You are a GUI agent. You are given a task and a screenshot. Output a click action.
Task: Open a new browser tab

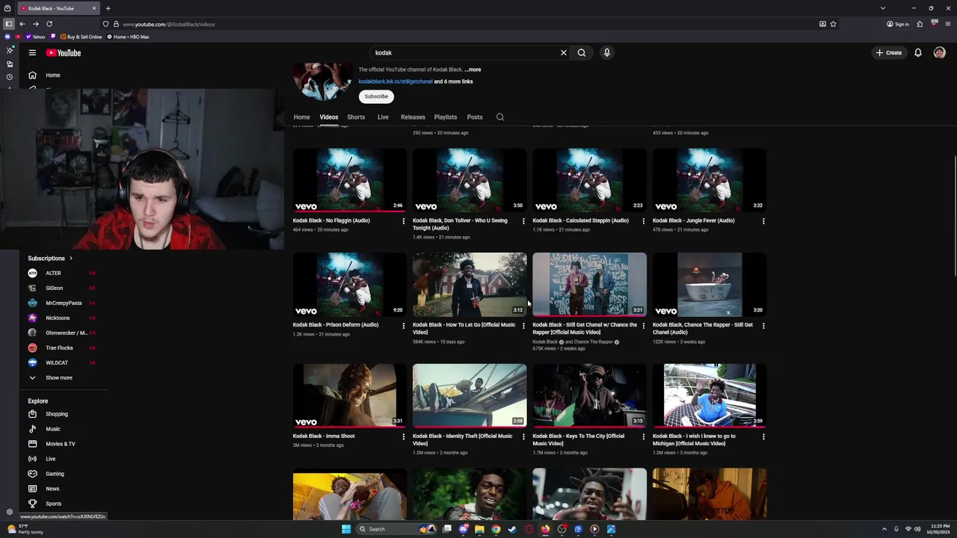(x=108, y=8)
